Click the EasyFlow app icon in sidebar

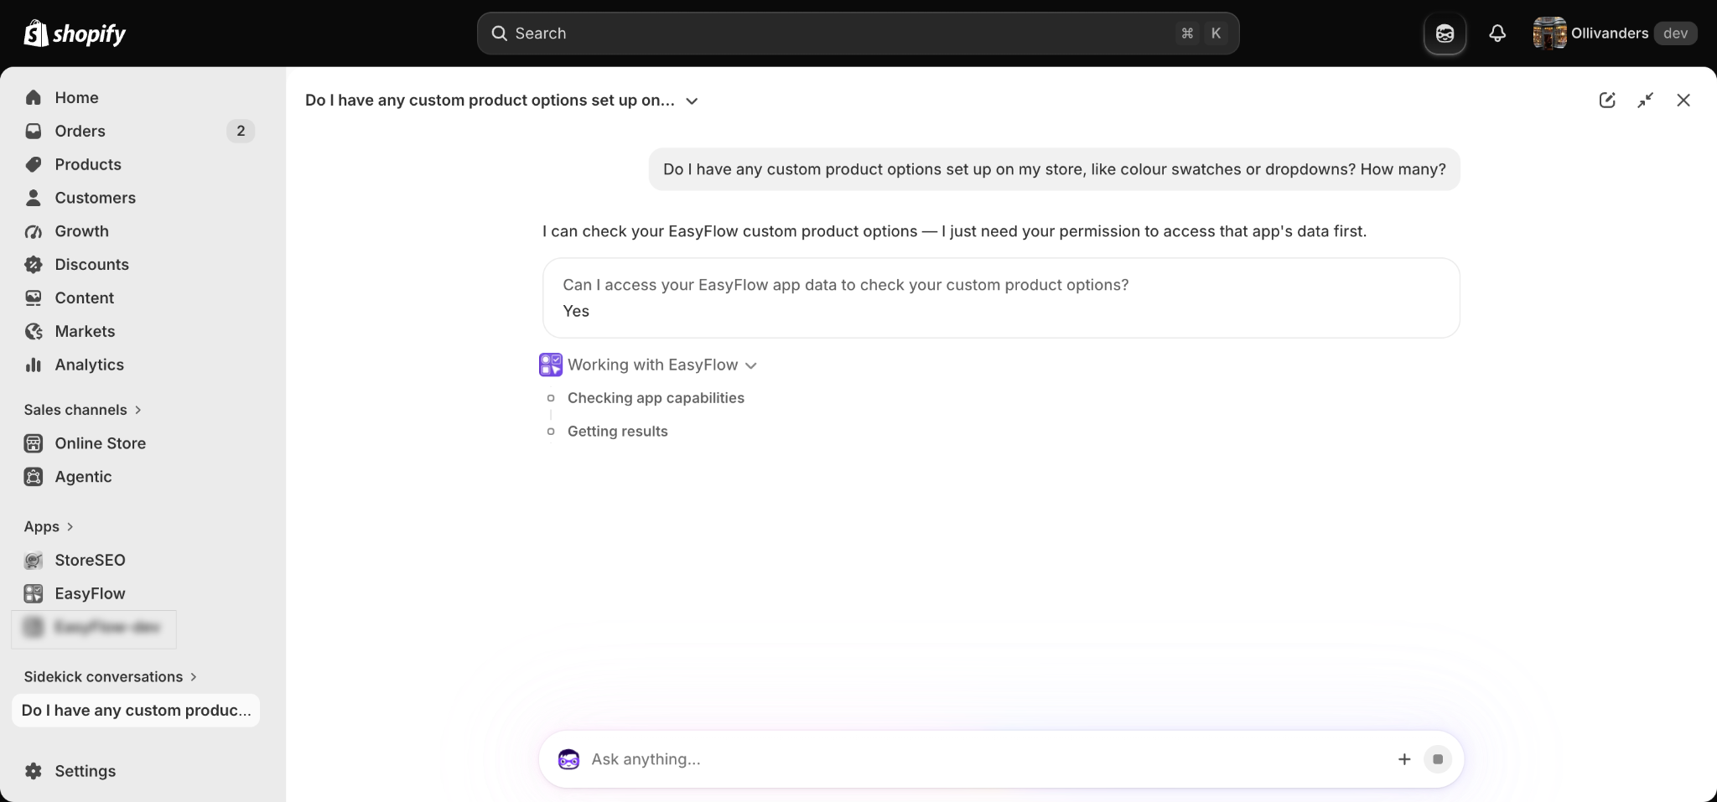pyautogui.click(x=34, y=594)
